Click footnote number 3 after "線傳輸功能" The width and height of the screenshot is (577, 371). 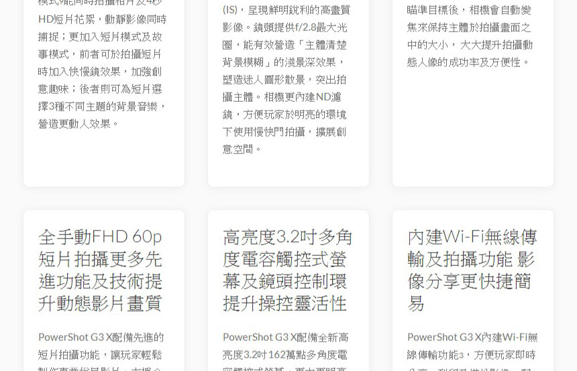pos(461,356)
